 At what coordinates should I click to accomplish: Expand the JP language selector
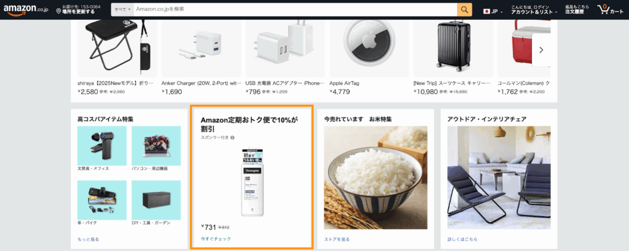[493, 11]
